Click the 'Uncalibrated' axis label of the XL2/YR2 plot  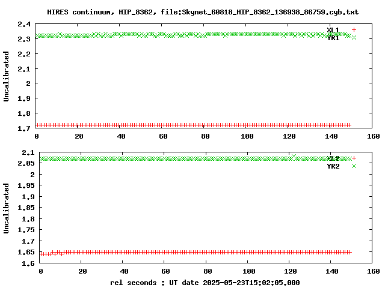6,208
